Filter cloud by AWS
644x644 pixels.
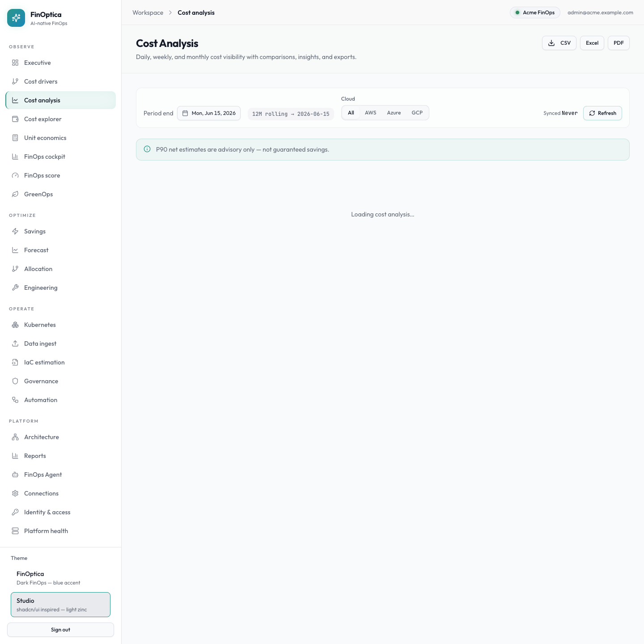pyautogui.click(x=370, y=113)
